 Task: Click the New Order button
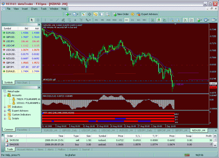(121, 14)
